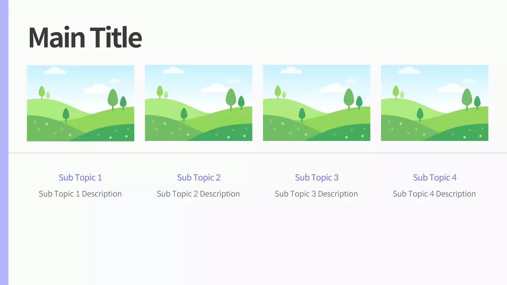The height and width of the screenshot is (285, 507).
Task: Click the Sub Topic 1 heading
Action: pos(80,177)
